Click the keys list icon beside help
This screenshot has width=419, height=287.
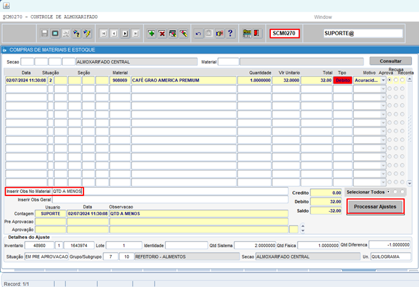pyautogui.click(x=219, y=33)
